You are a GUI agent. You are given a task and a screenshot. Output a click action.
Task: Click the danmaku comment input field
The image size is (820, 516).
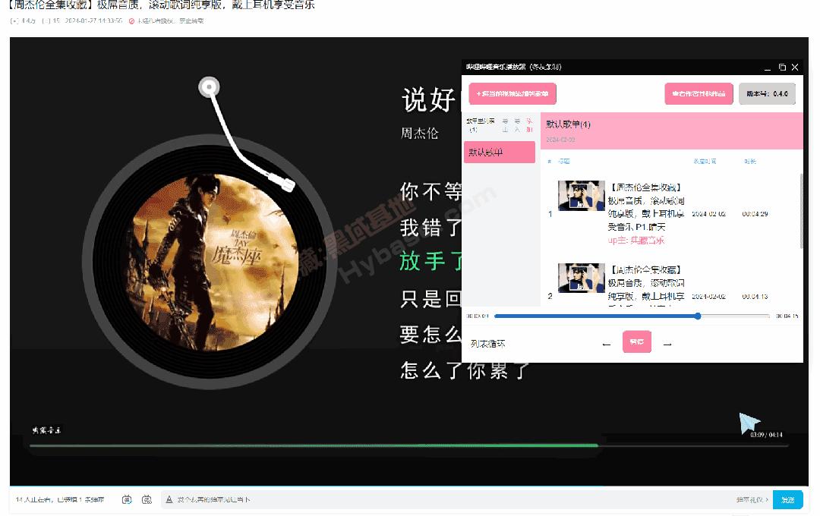point(444,500)
